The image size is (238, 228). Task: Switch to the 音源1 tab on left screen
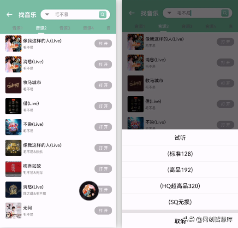click(x=18, y=28)
